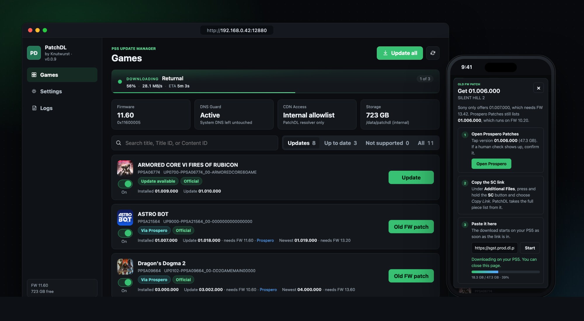Image resolution: width=584 pixels, height=321 pixels.
Task: Click the Start button on phone
Action: (x=530, y=248)
